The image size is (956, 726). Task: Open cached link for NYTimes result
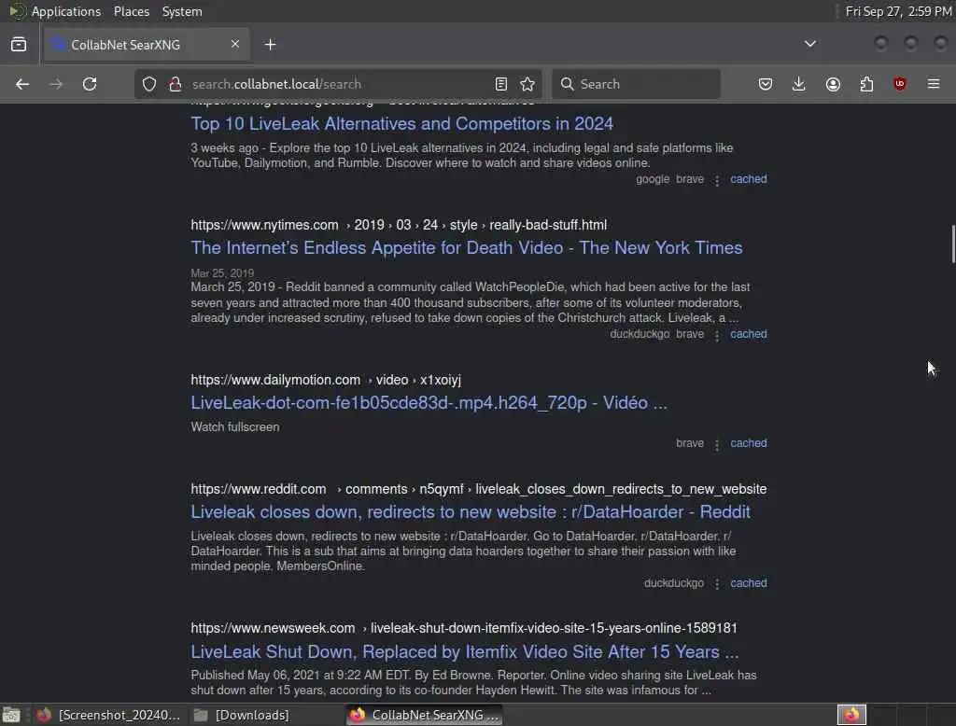tap(749, 334)
